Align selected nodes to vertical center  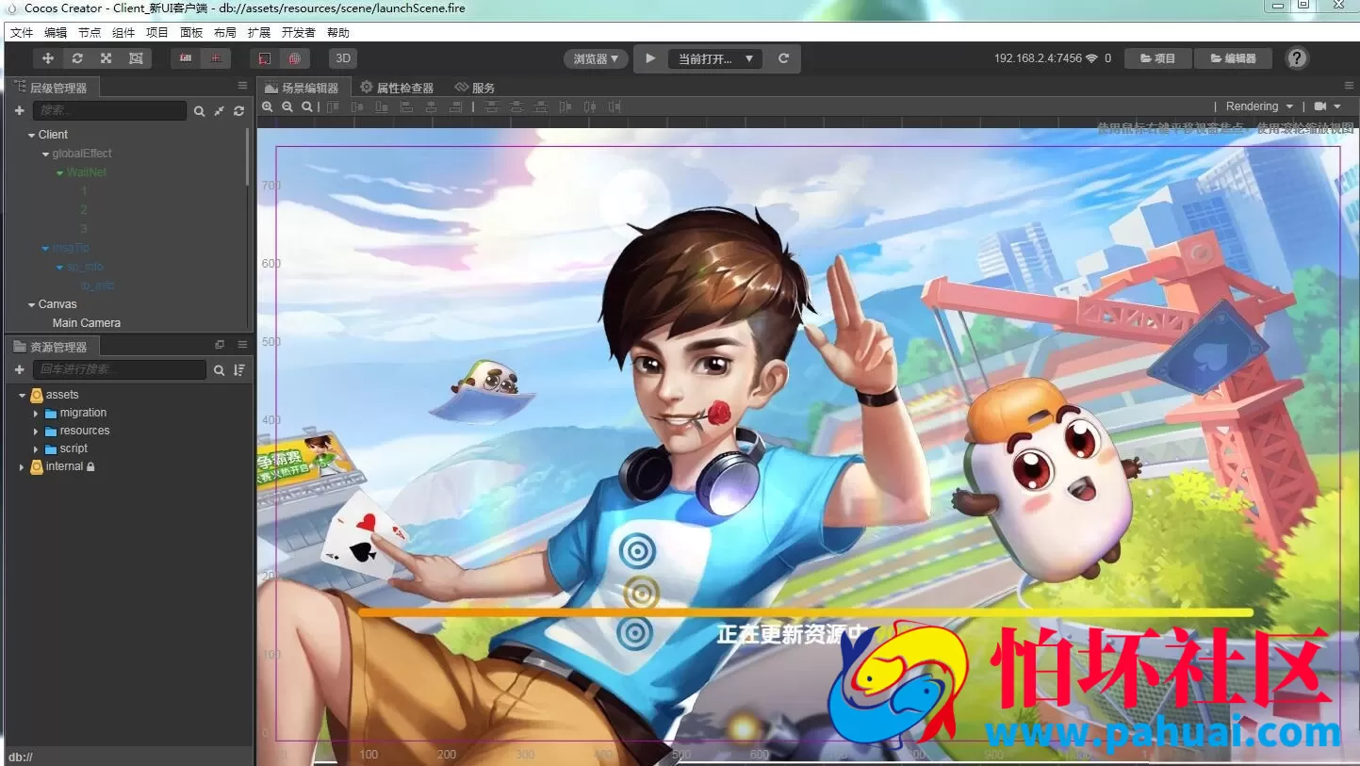pyautogui.click(x=356, y=107)
